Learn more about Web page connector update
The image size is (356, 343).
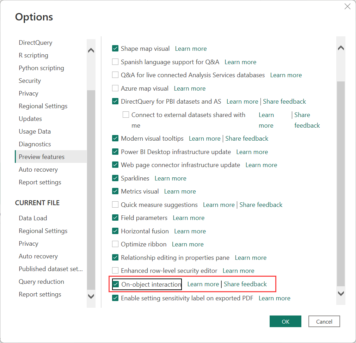tap(261, 165)
